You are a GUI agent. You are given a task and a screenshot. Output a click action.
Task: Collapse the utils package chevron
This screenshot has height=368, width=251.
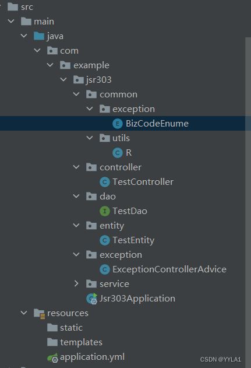click(x=90, y=138)
